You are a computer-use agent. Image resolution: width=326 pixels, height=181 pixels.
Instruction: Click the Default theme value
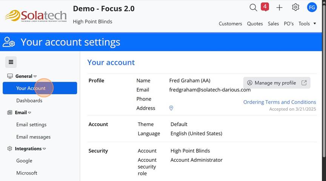click(x=179, y=124)
